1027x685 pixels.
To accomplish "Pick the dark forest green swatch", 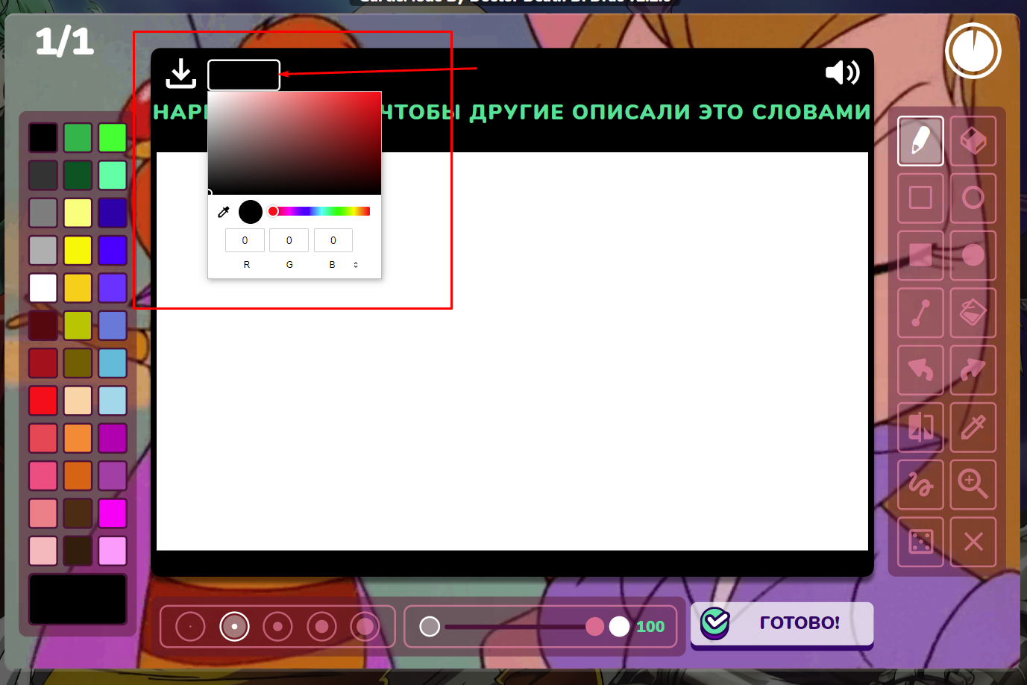I will pyautogui.click(x=78, y=175).
